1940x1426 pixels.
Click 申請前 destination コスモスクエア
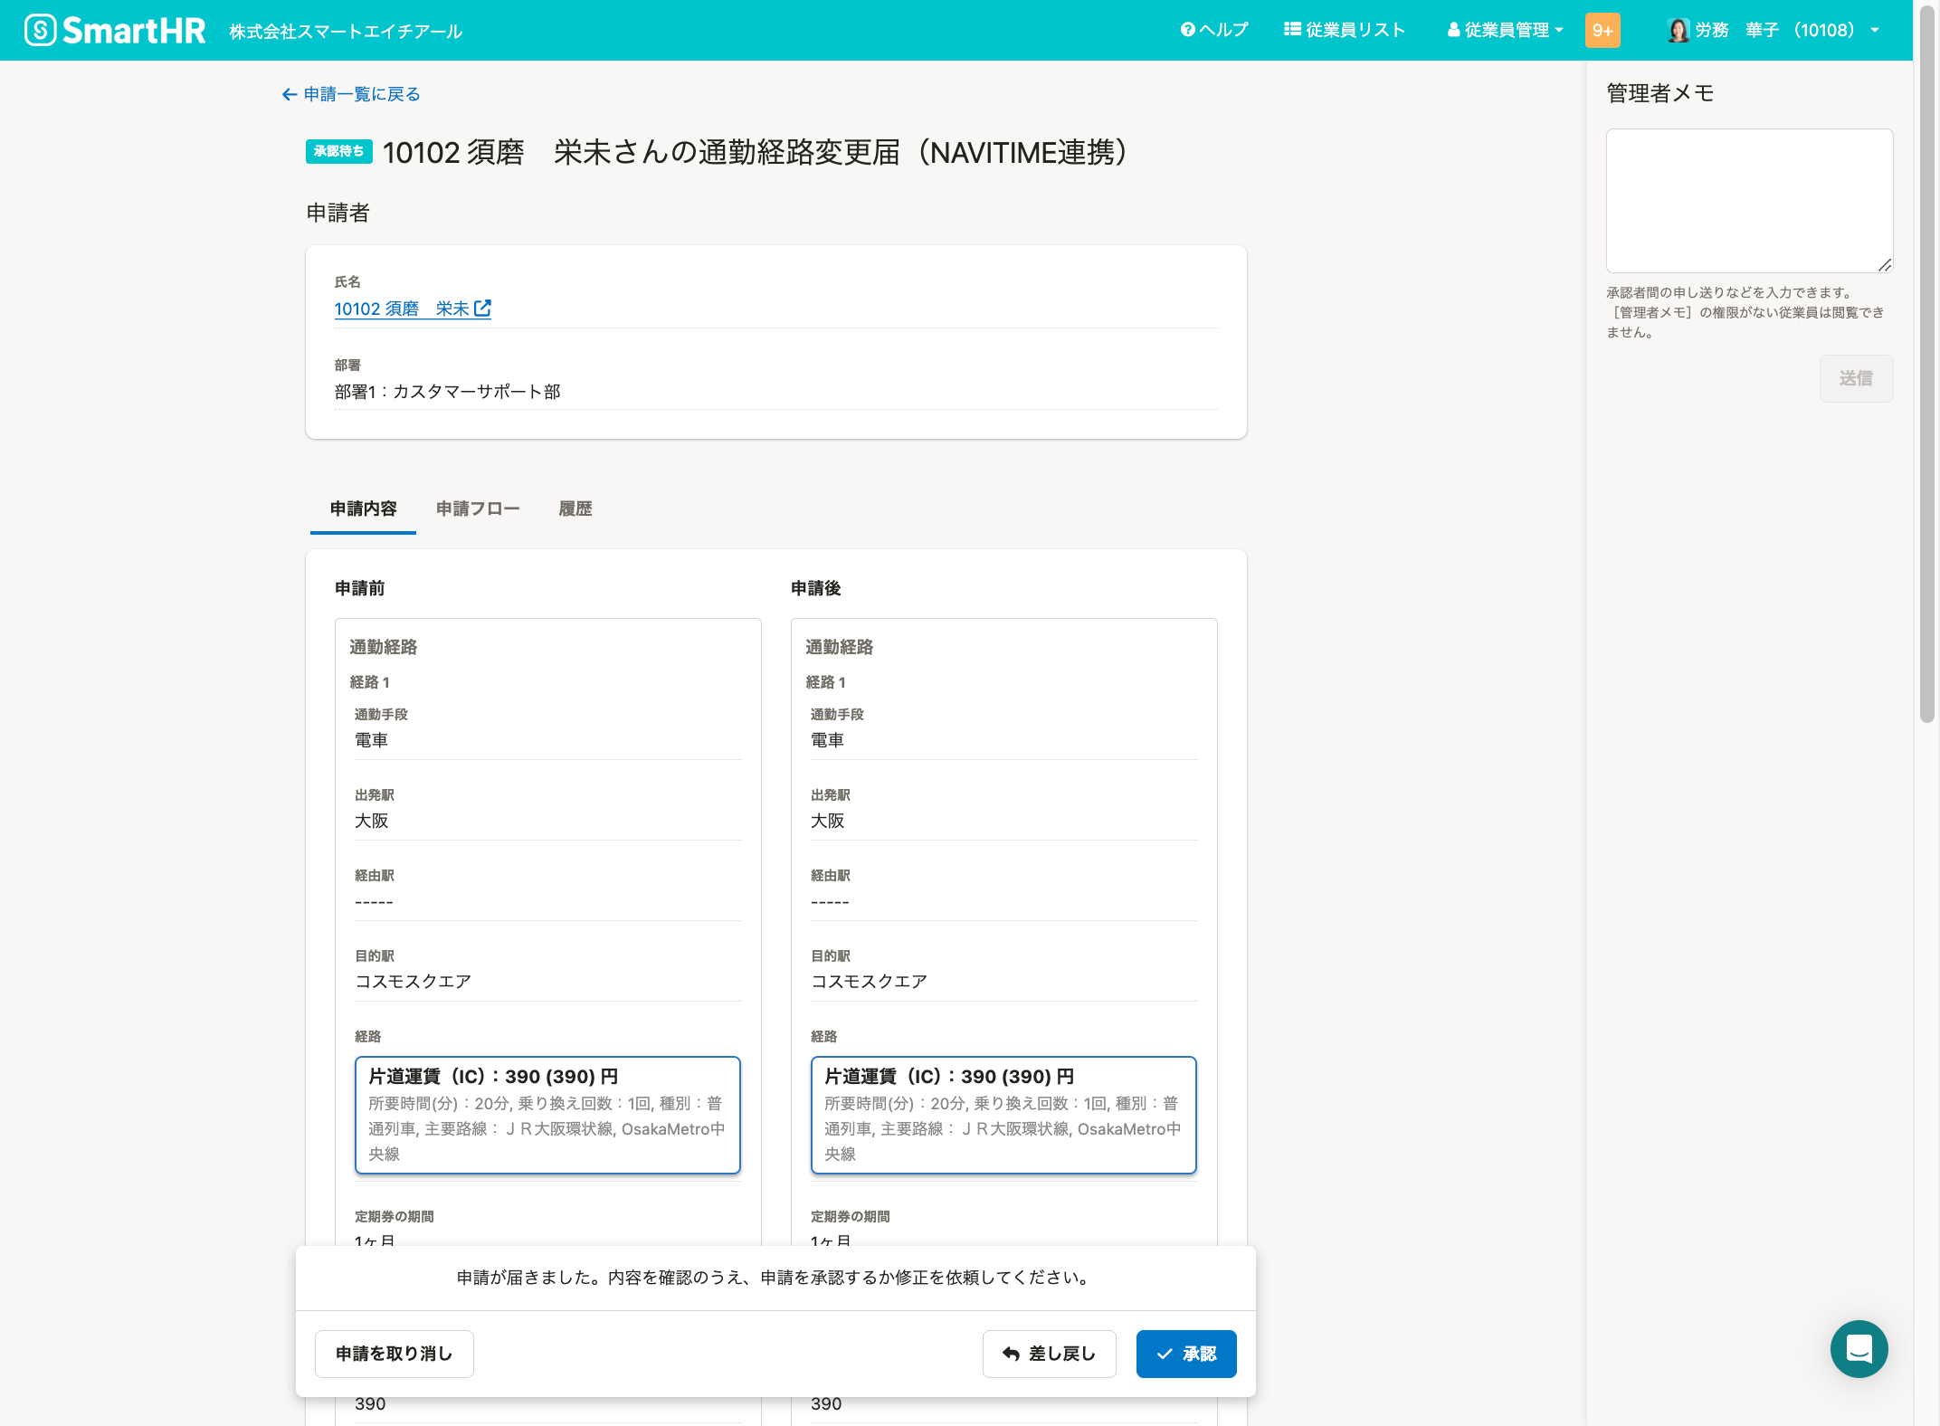(x=413, y=982)
